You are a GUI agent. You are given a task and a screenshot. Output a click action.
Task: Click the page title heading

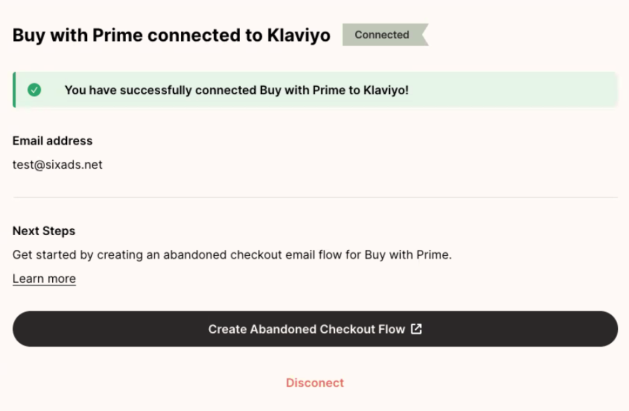point(171,36)
